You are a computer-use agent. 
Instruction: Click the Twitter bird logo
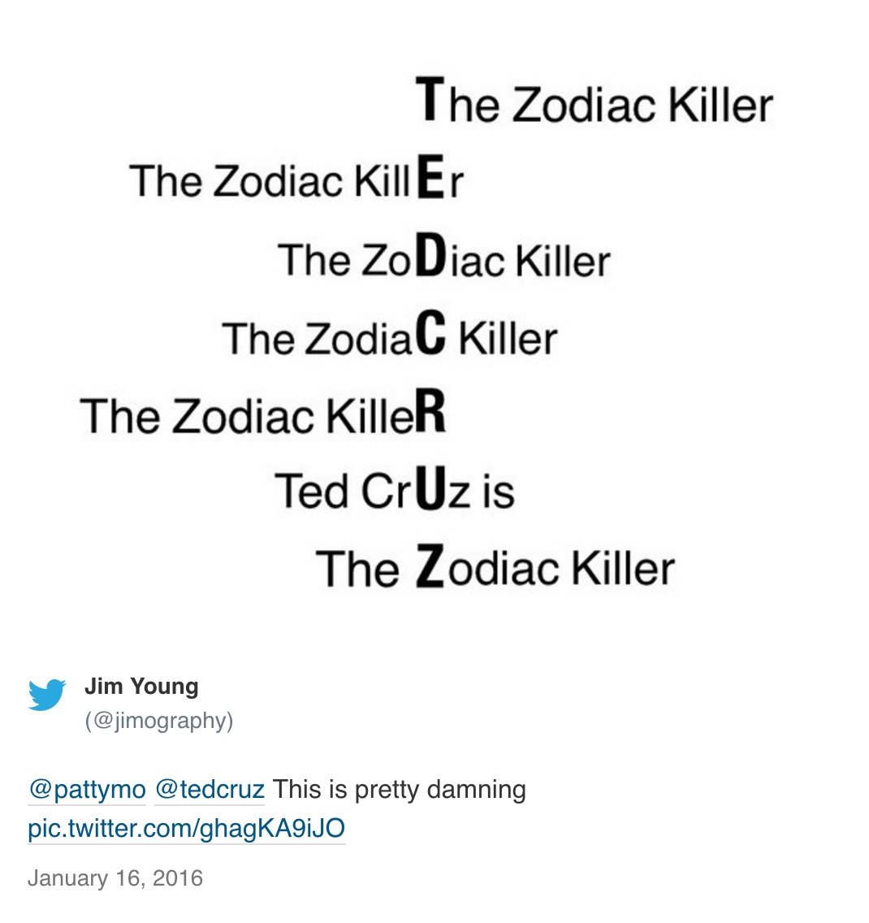[47, 695]
